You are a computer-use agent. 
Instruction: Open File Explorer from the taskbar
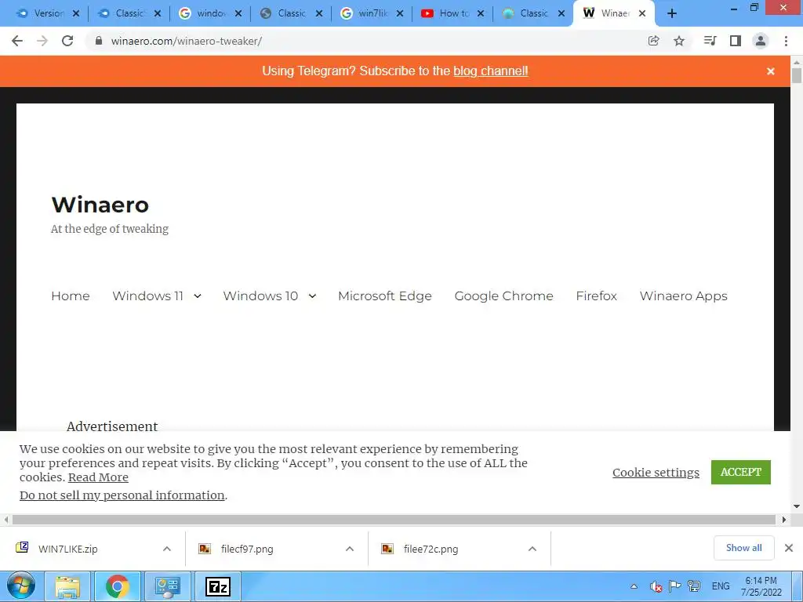click(x=68, y=586)
